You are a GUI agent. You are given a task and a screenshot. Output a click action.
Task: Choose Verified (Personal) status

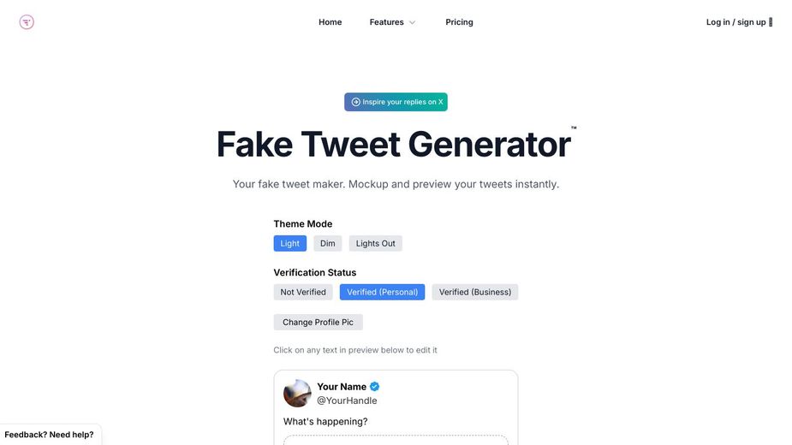[x=382, y=292]
